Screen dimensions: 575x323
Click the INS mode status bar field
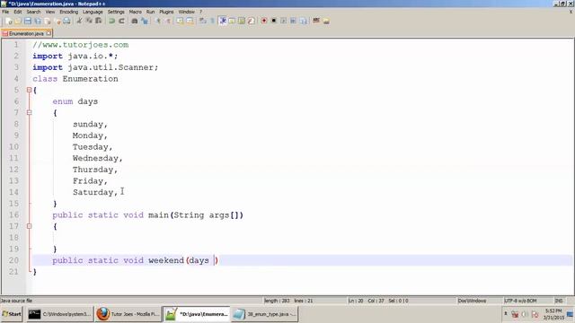coord(559,301)
